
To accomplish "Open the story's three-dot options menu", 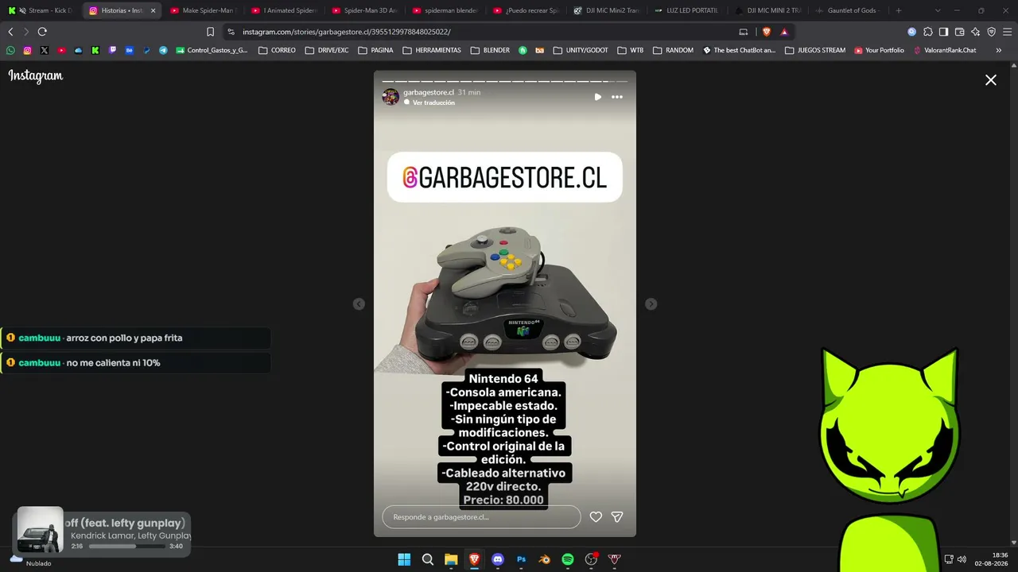I will coord(617,97).
